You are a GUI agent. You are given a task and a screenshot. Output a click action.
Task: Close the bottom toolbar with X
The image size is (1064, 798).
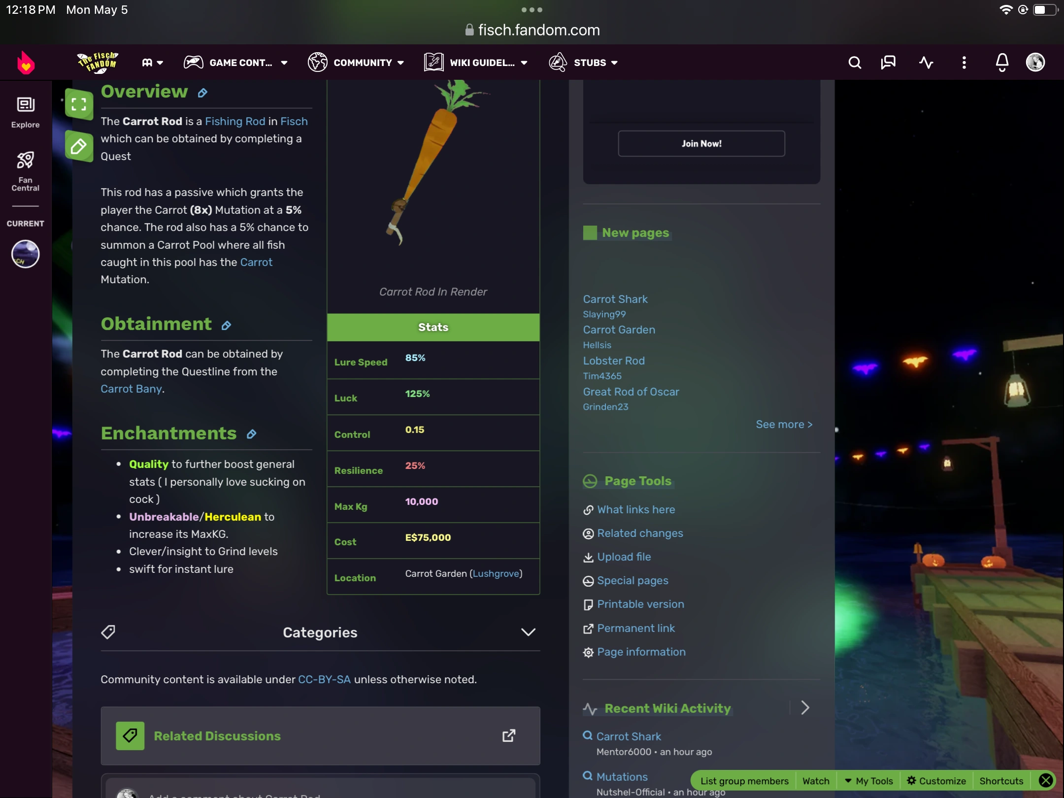[x=1046, y=780]
